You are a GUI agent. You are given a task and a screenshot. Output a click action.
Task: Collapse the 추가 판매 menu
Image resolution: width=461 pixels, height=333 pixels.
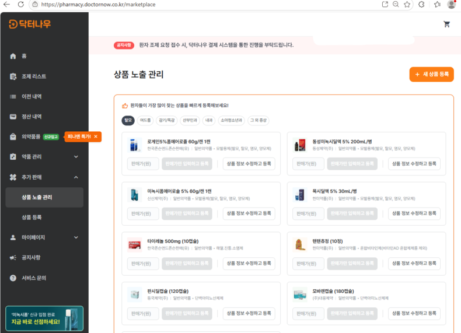pos(76,177)
